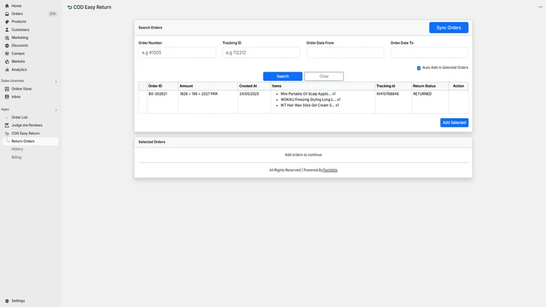Screen dimensions: 546x307
Task: Click the Orders icon in sidebar
Action: (7, 14)
